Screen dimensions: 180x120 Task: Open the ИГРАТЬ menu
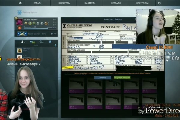coord(37,3)
